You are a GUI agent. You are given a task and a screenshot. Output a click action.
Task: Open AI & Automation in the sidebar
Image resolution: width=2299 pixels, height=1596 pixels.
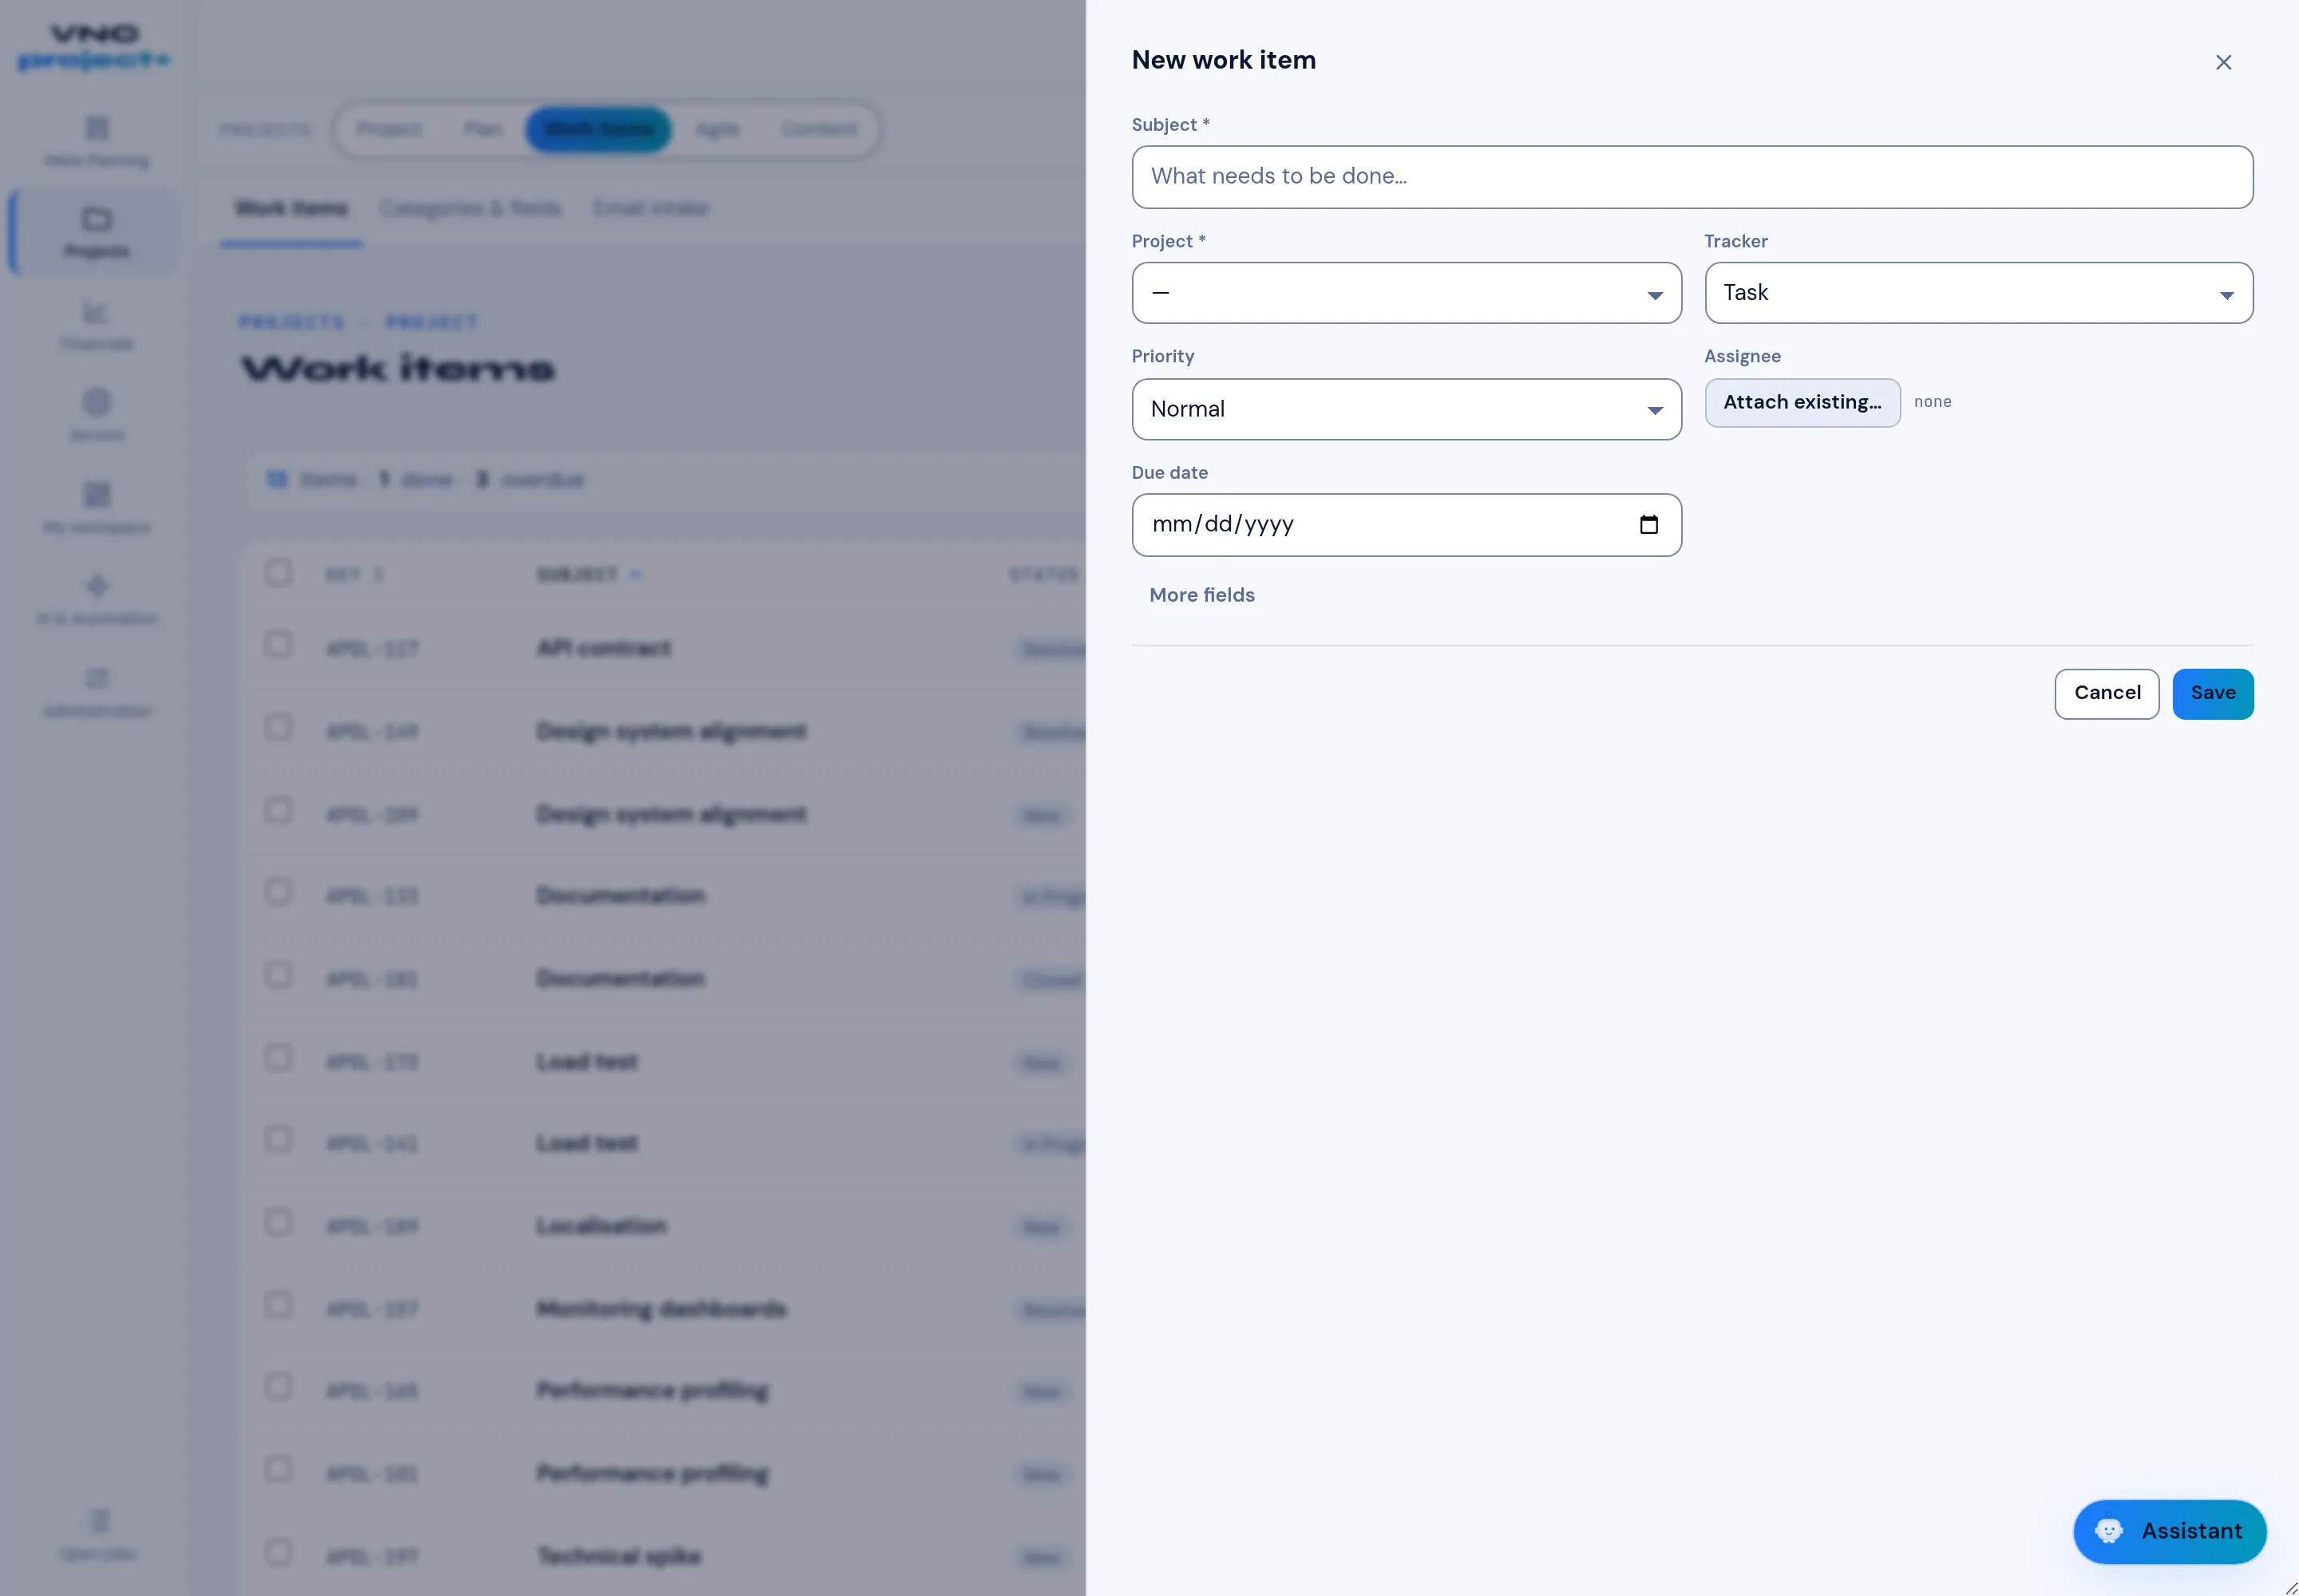click(x=96, y=599)
